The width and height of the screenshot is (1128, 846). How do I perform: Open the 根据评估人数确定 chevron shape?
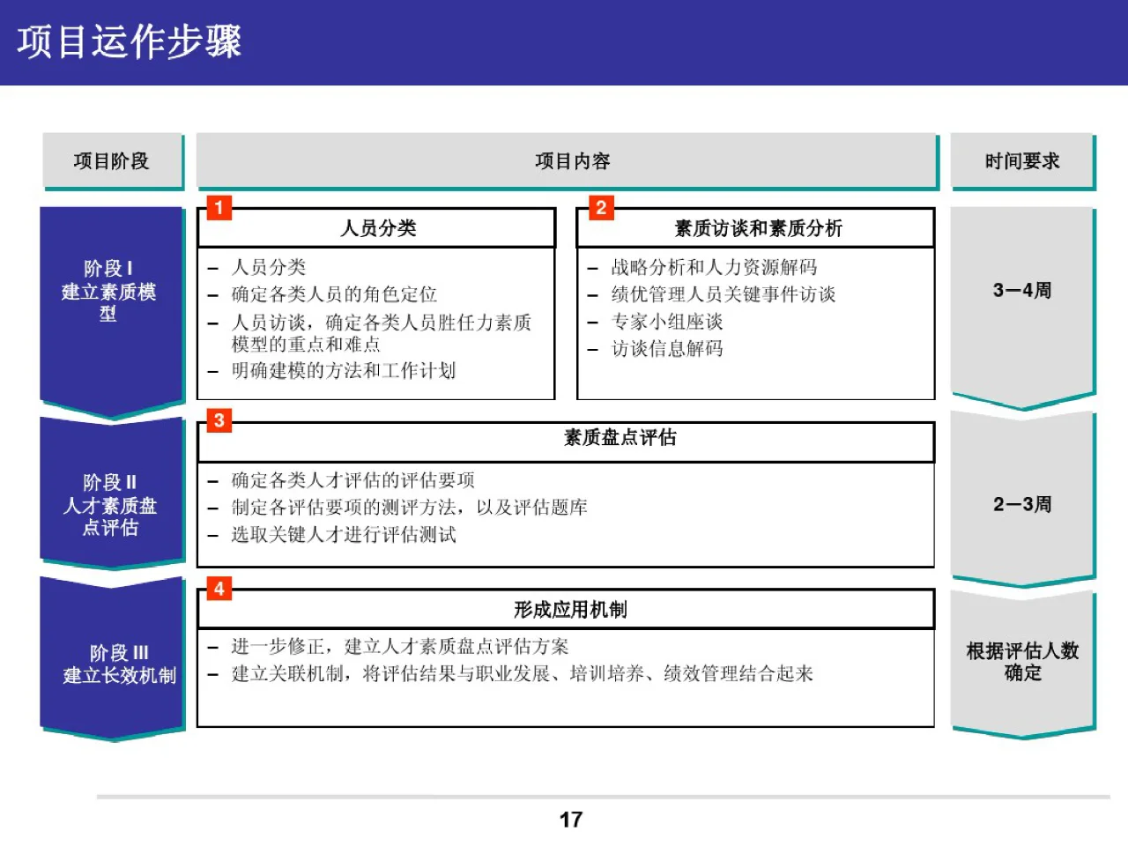[x=1022, y=661]
